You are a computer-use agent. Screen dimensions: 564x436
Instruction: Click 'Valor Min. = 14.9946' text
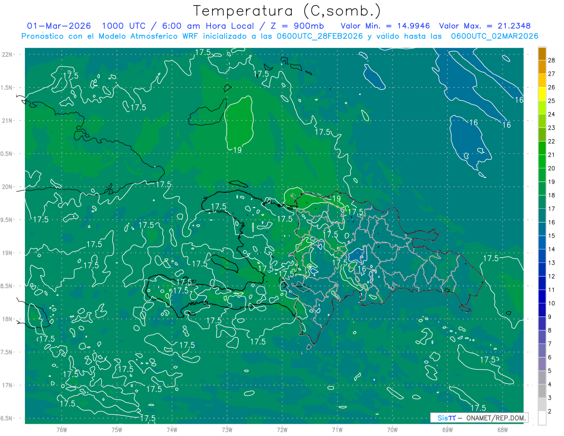point(385,26)
